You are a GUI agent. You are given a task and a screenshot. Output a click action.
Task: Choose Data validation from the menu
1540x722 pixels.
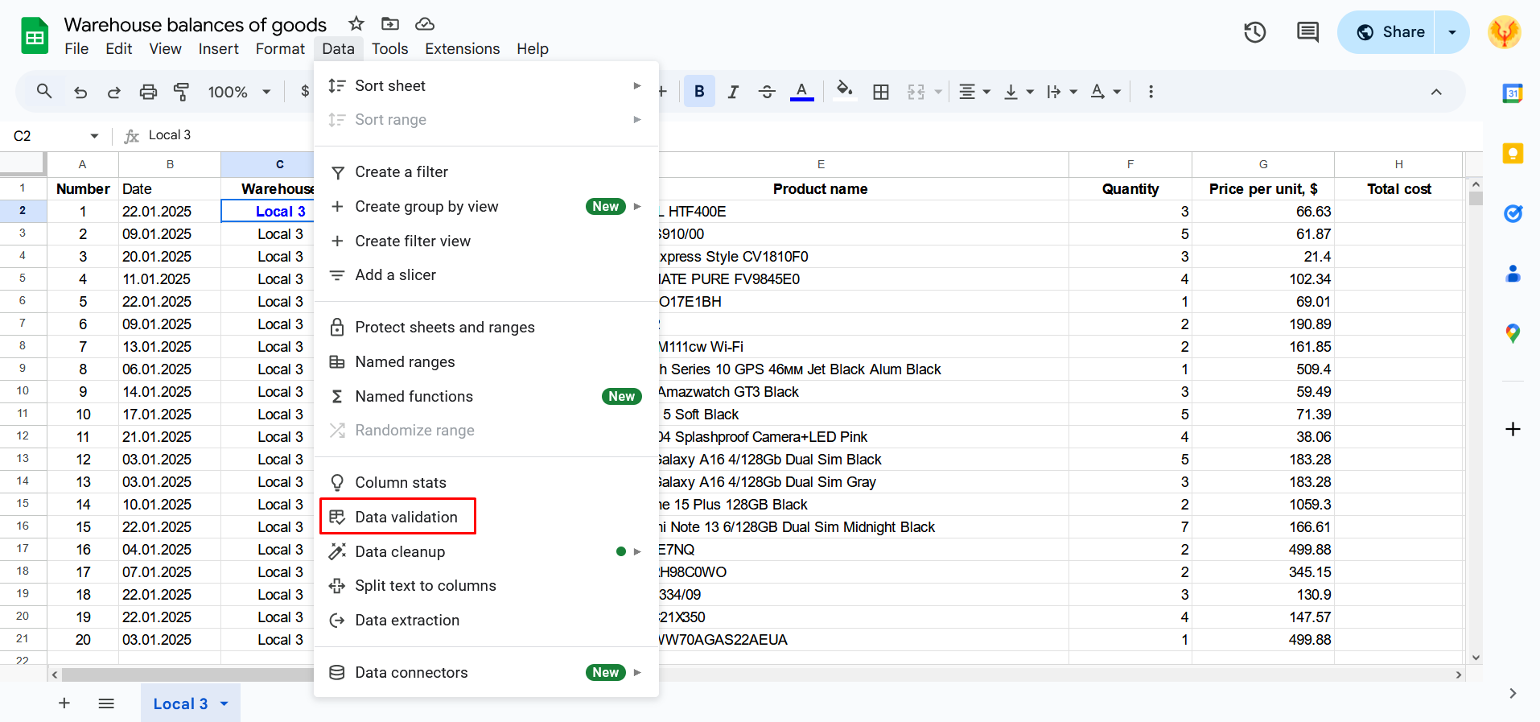(x=406, y=517)
